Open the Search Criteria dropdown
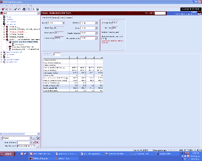This screenshot has width=202, height=161. (30, 142)
